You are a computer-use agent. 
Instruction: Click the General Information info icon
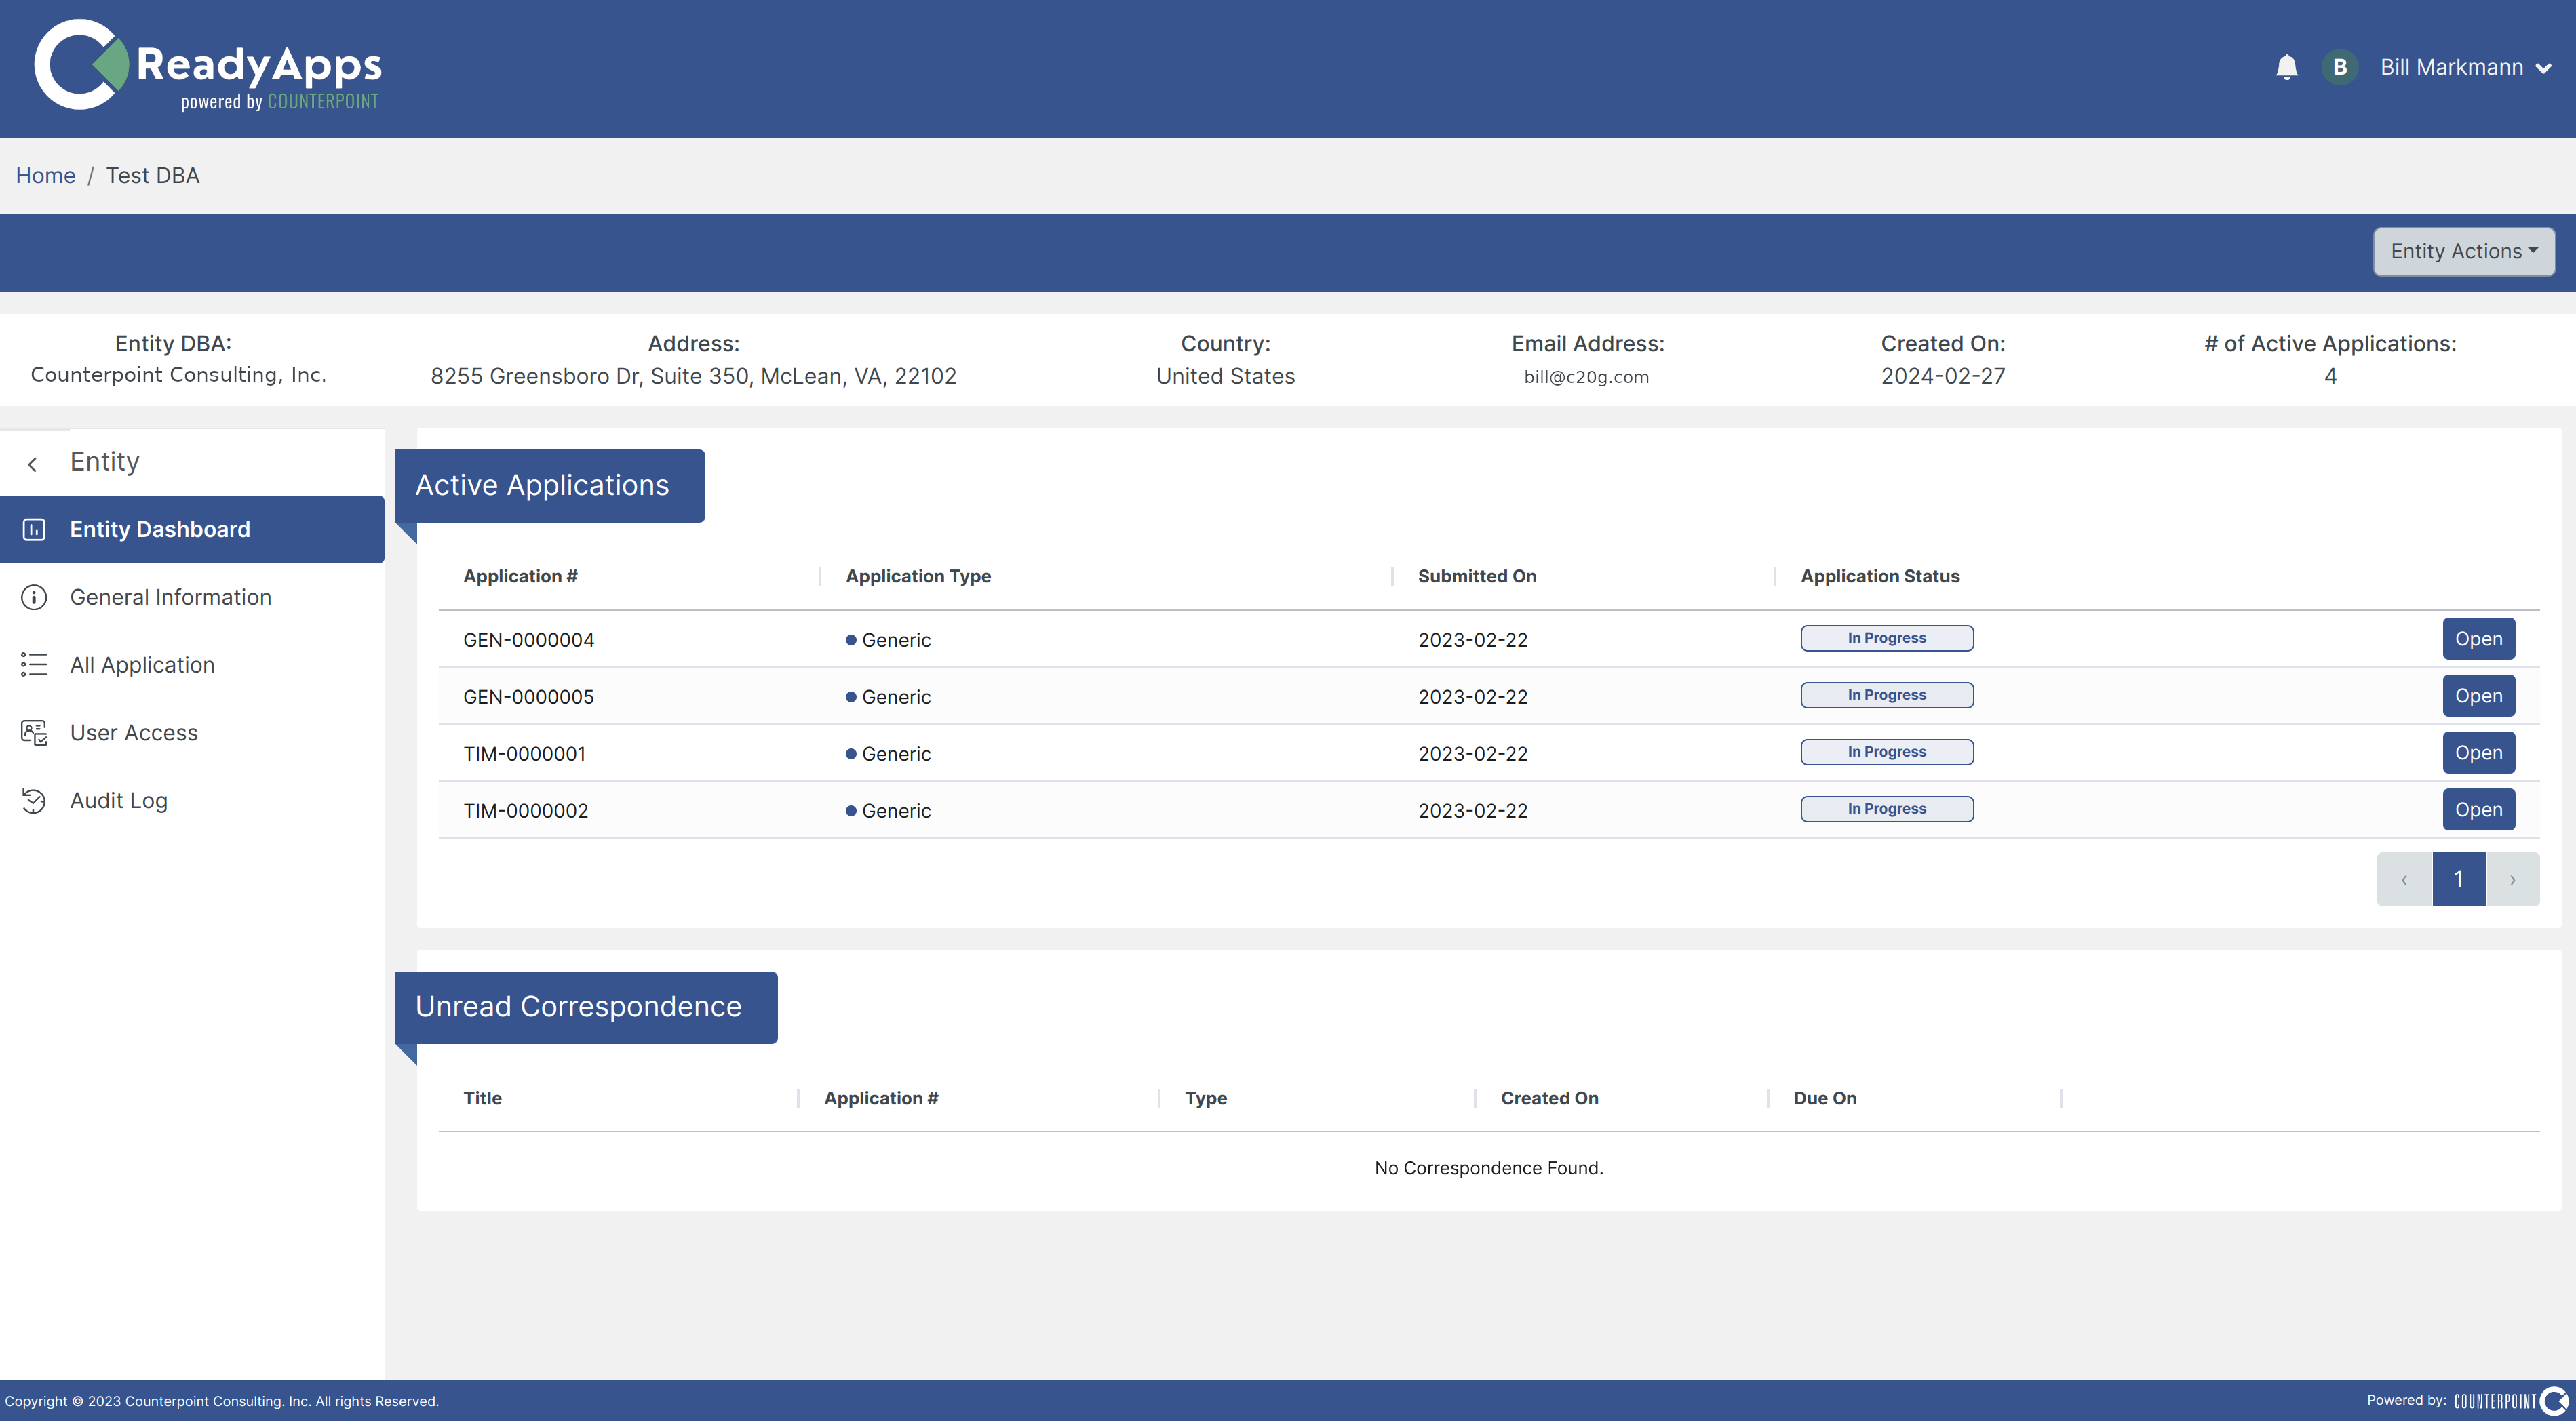[34, 597]
